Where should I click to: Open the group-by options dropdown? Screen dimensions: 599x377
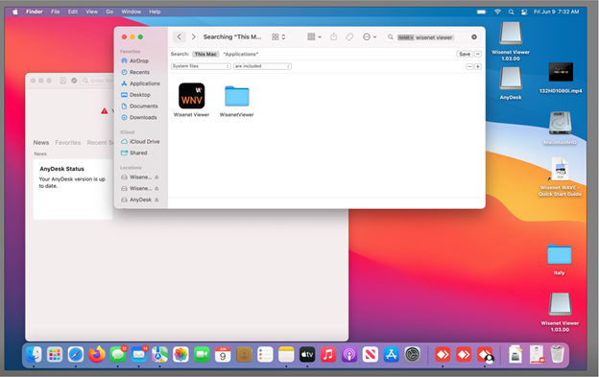click(x=315, y=37)
